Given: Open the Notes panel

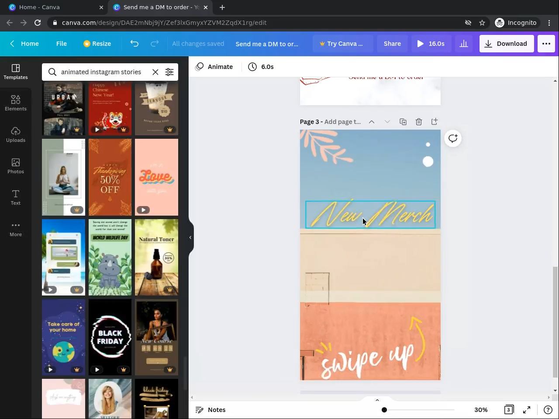Looking at the screenshot, I should 210,410.
